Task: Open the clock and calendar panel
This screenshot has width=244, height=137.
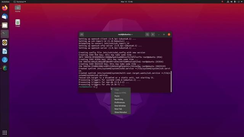Action: point(127,2)
